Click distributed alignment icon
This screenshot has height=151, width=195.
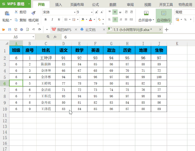[131, 20]
